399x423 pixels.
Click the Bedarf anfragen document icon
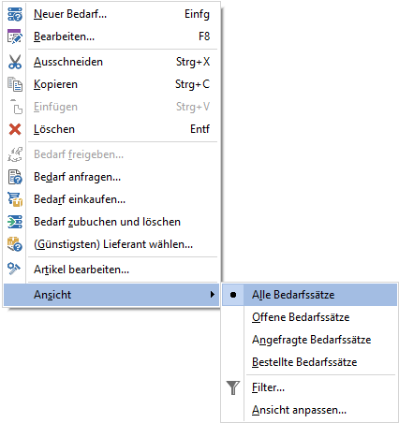point(15,177)
